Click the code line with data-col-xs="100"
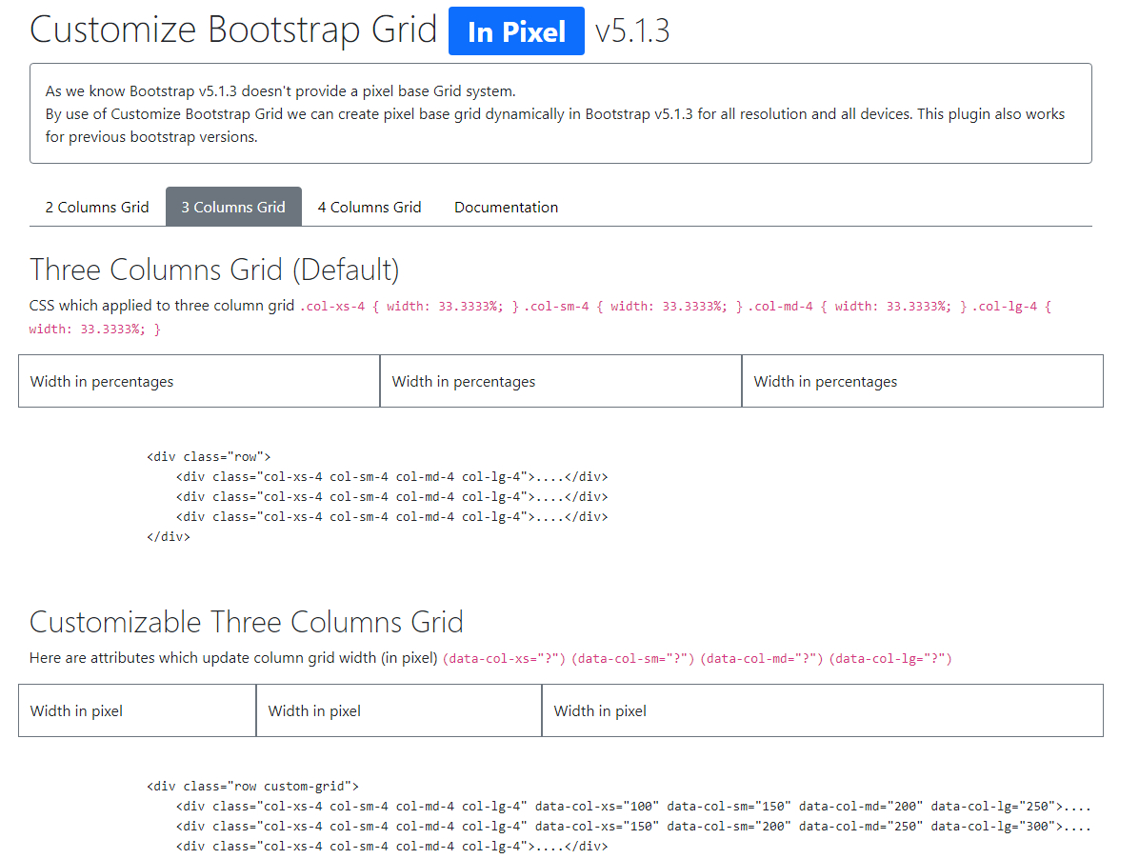Image resolution: width=1139 pixels, height=859 pixels. click(633, 806)
